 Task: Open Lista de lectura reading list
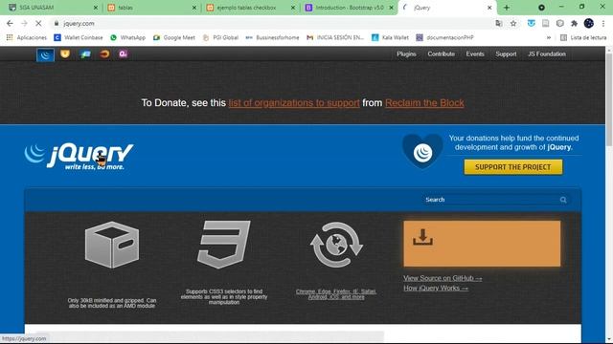coord(583,37)
